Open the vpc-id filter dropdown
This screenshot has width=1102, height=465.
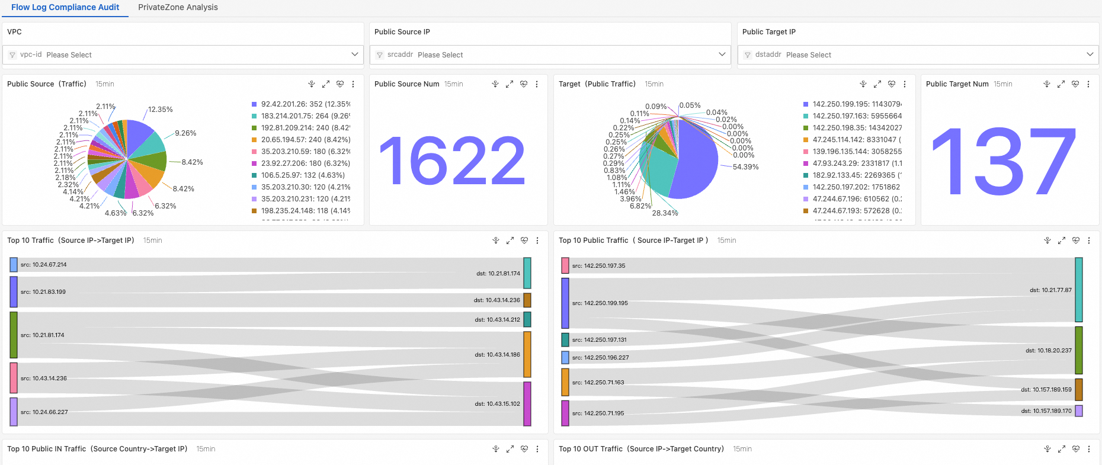point(183,54)
